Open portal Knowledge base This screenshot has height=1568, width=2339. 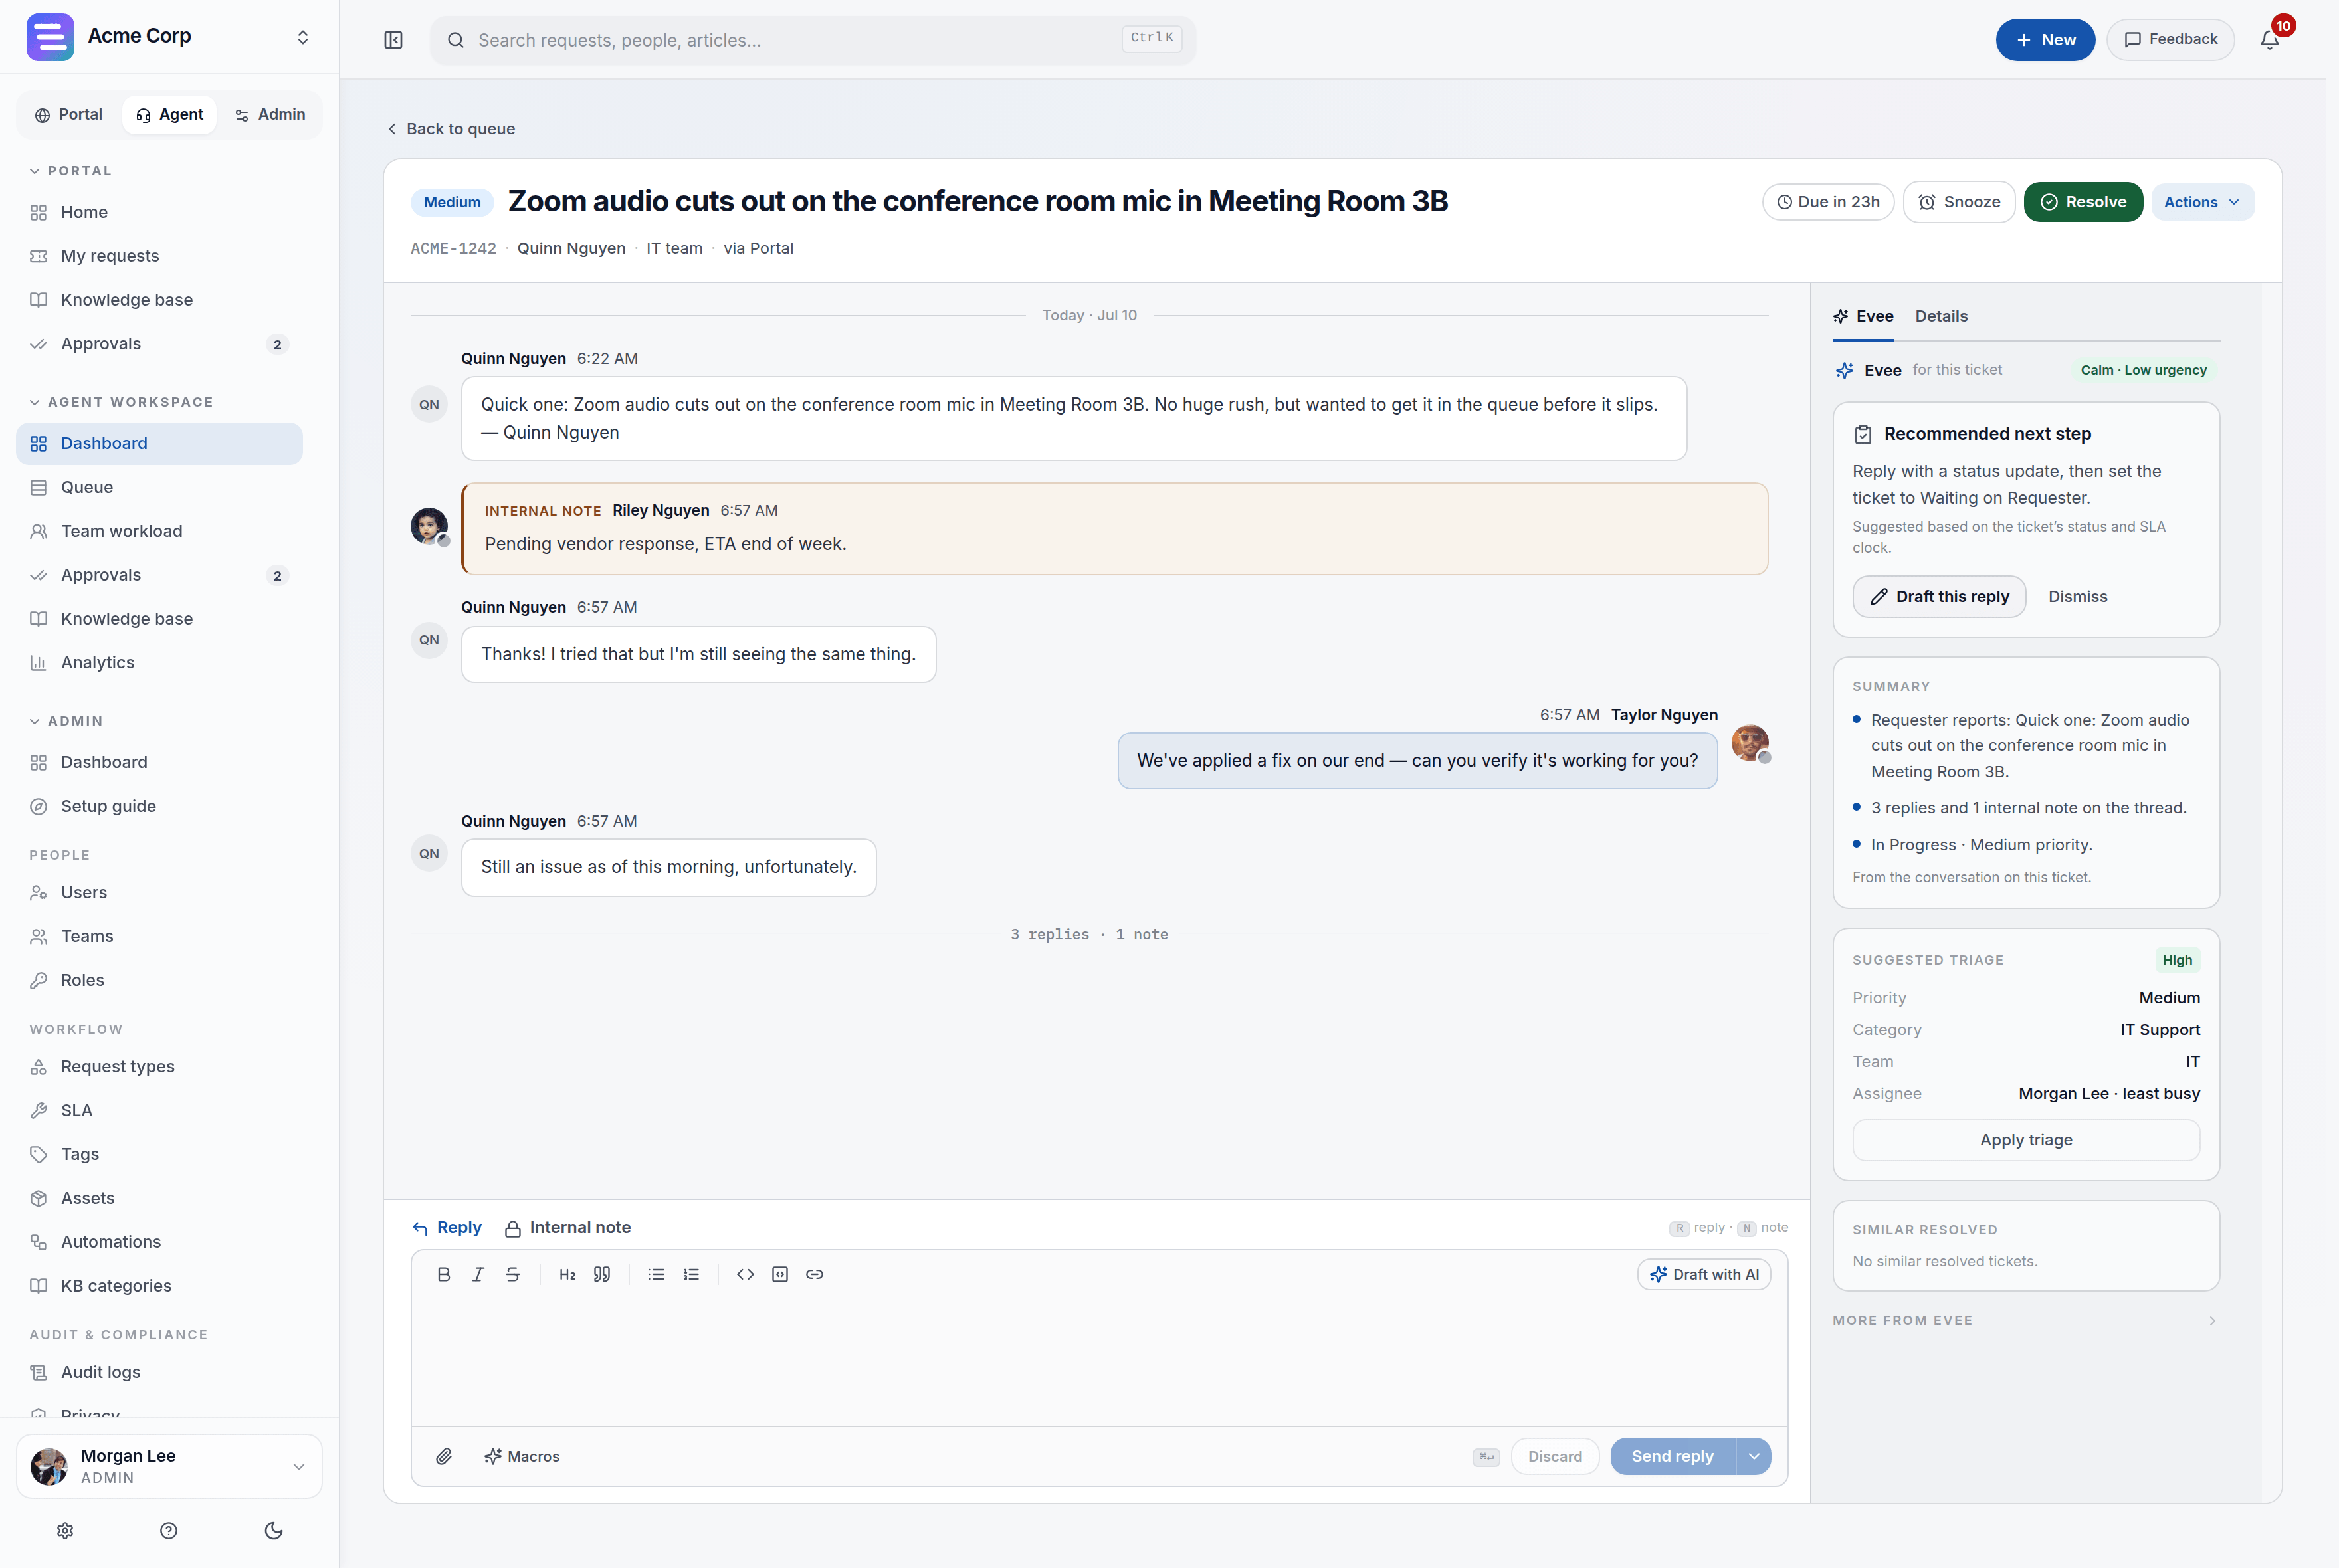click(x=159, y=300)
